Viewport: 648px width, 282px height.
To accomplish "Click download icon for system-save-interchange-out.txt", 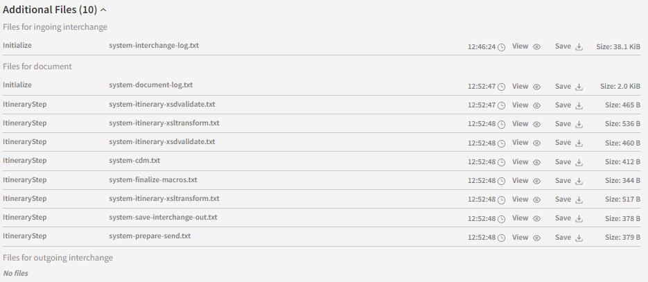I will (x=579, y=218).
